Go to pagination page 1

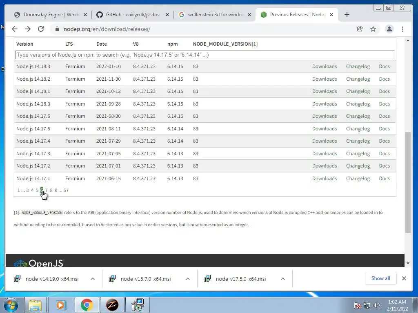tap(19, 190)
